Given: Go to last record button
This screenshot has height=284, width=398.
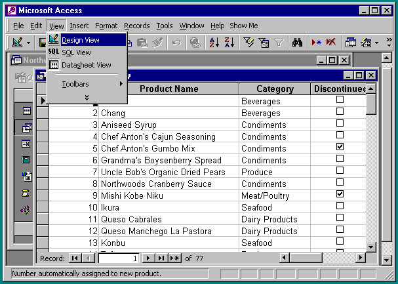Looking at the screenshot, I should (161, 258).
